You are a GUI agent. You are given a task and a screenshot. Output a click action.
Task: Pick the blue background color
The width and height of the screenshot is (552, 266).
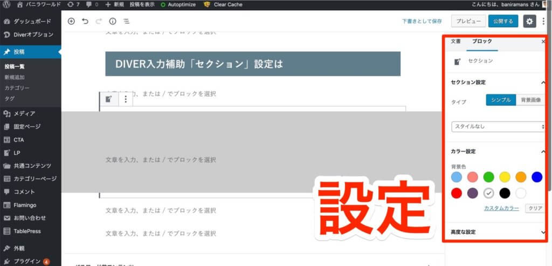(537, 177)
